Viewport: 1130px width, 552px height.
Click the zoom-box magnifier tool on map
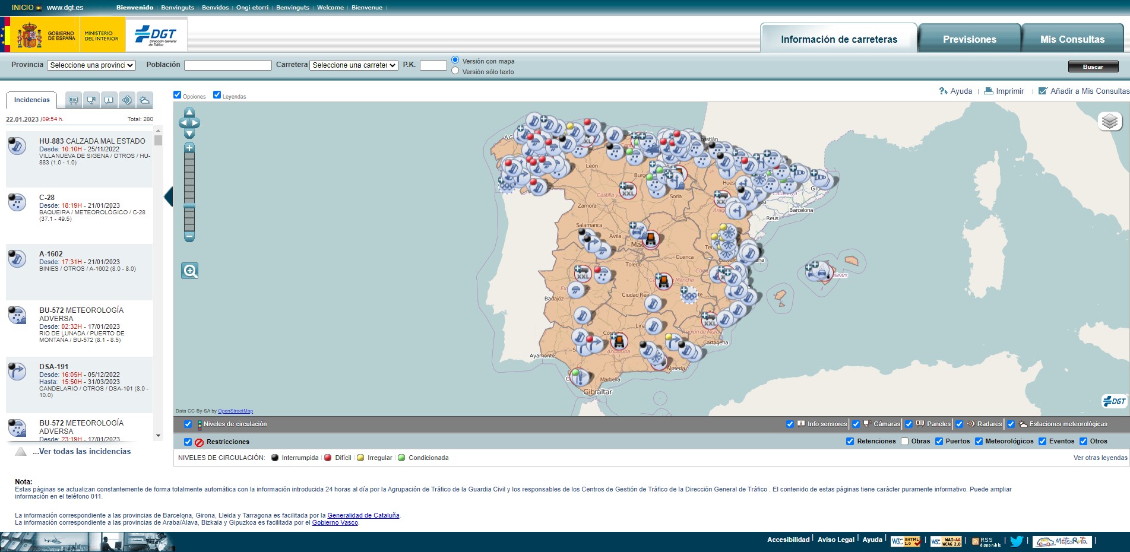[190, 271]
